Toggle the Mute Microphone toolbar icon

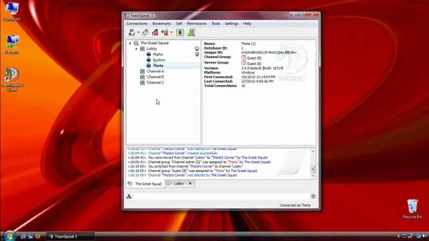click(155, 33)
